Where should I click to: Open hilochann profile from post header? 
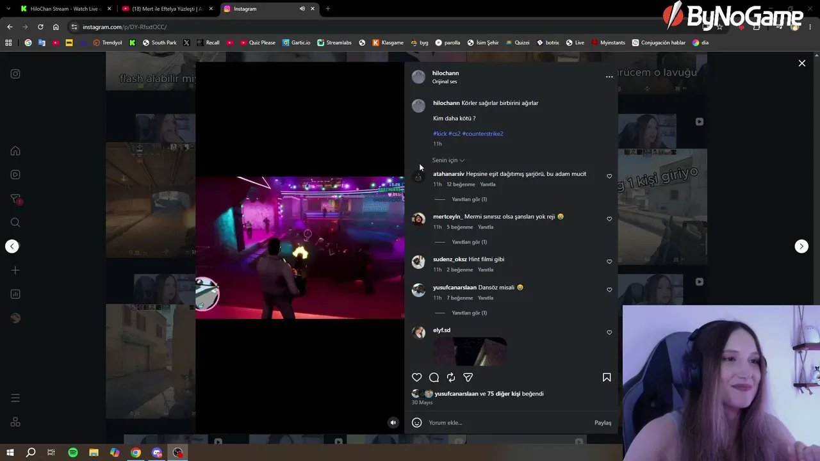(445, 73)
